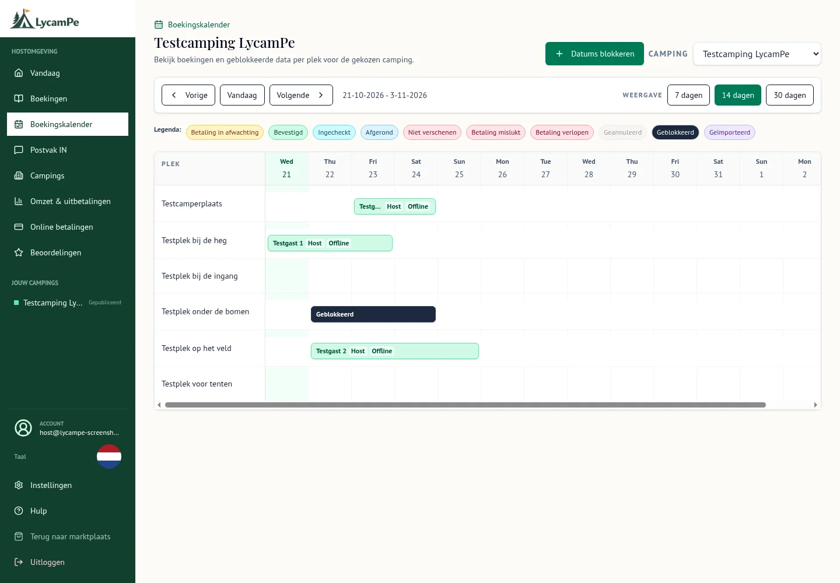Click the Geïmporteerd legend chip
This screenshot has width=840, height=583.
(730, 132)
